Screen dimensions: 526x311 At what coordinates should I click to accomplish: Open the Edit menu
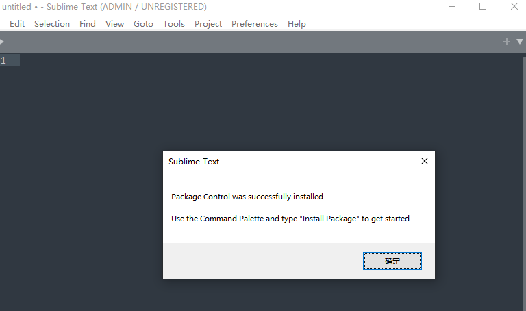pos(17,23)
